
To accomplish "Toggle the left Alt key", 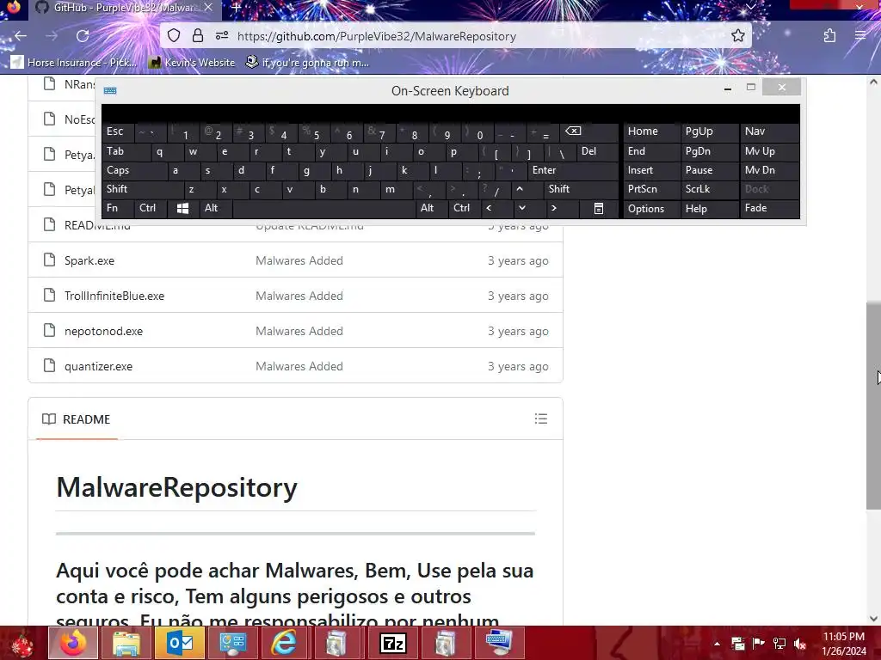I will click(215, 208).
